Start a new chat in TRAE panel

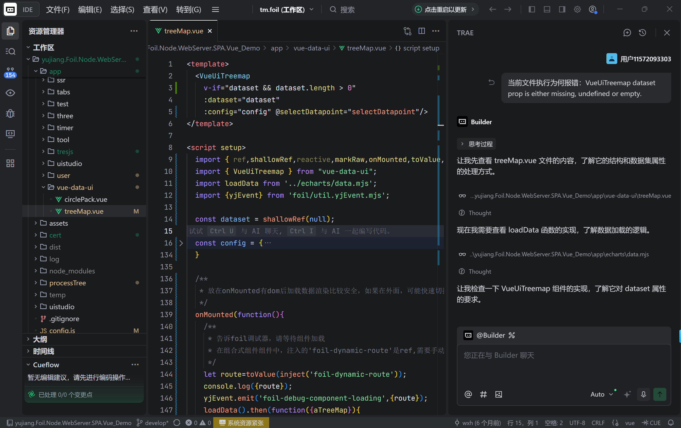627,33
